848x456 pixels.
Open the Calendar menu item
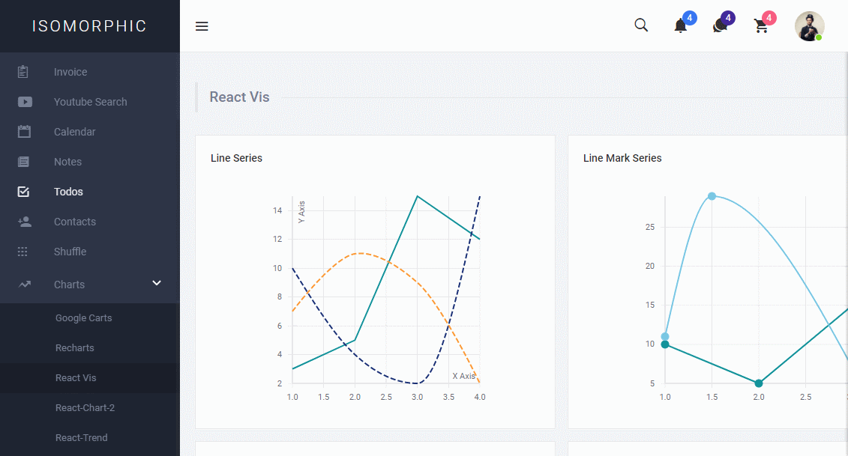(75, 132)
